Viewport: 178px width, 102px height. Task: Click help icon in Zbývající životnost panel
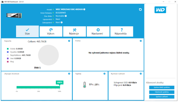69,74
